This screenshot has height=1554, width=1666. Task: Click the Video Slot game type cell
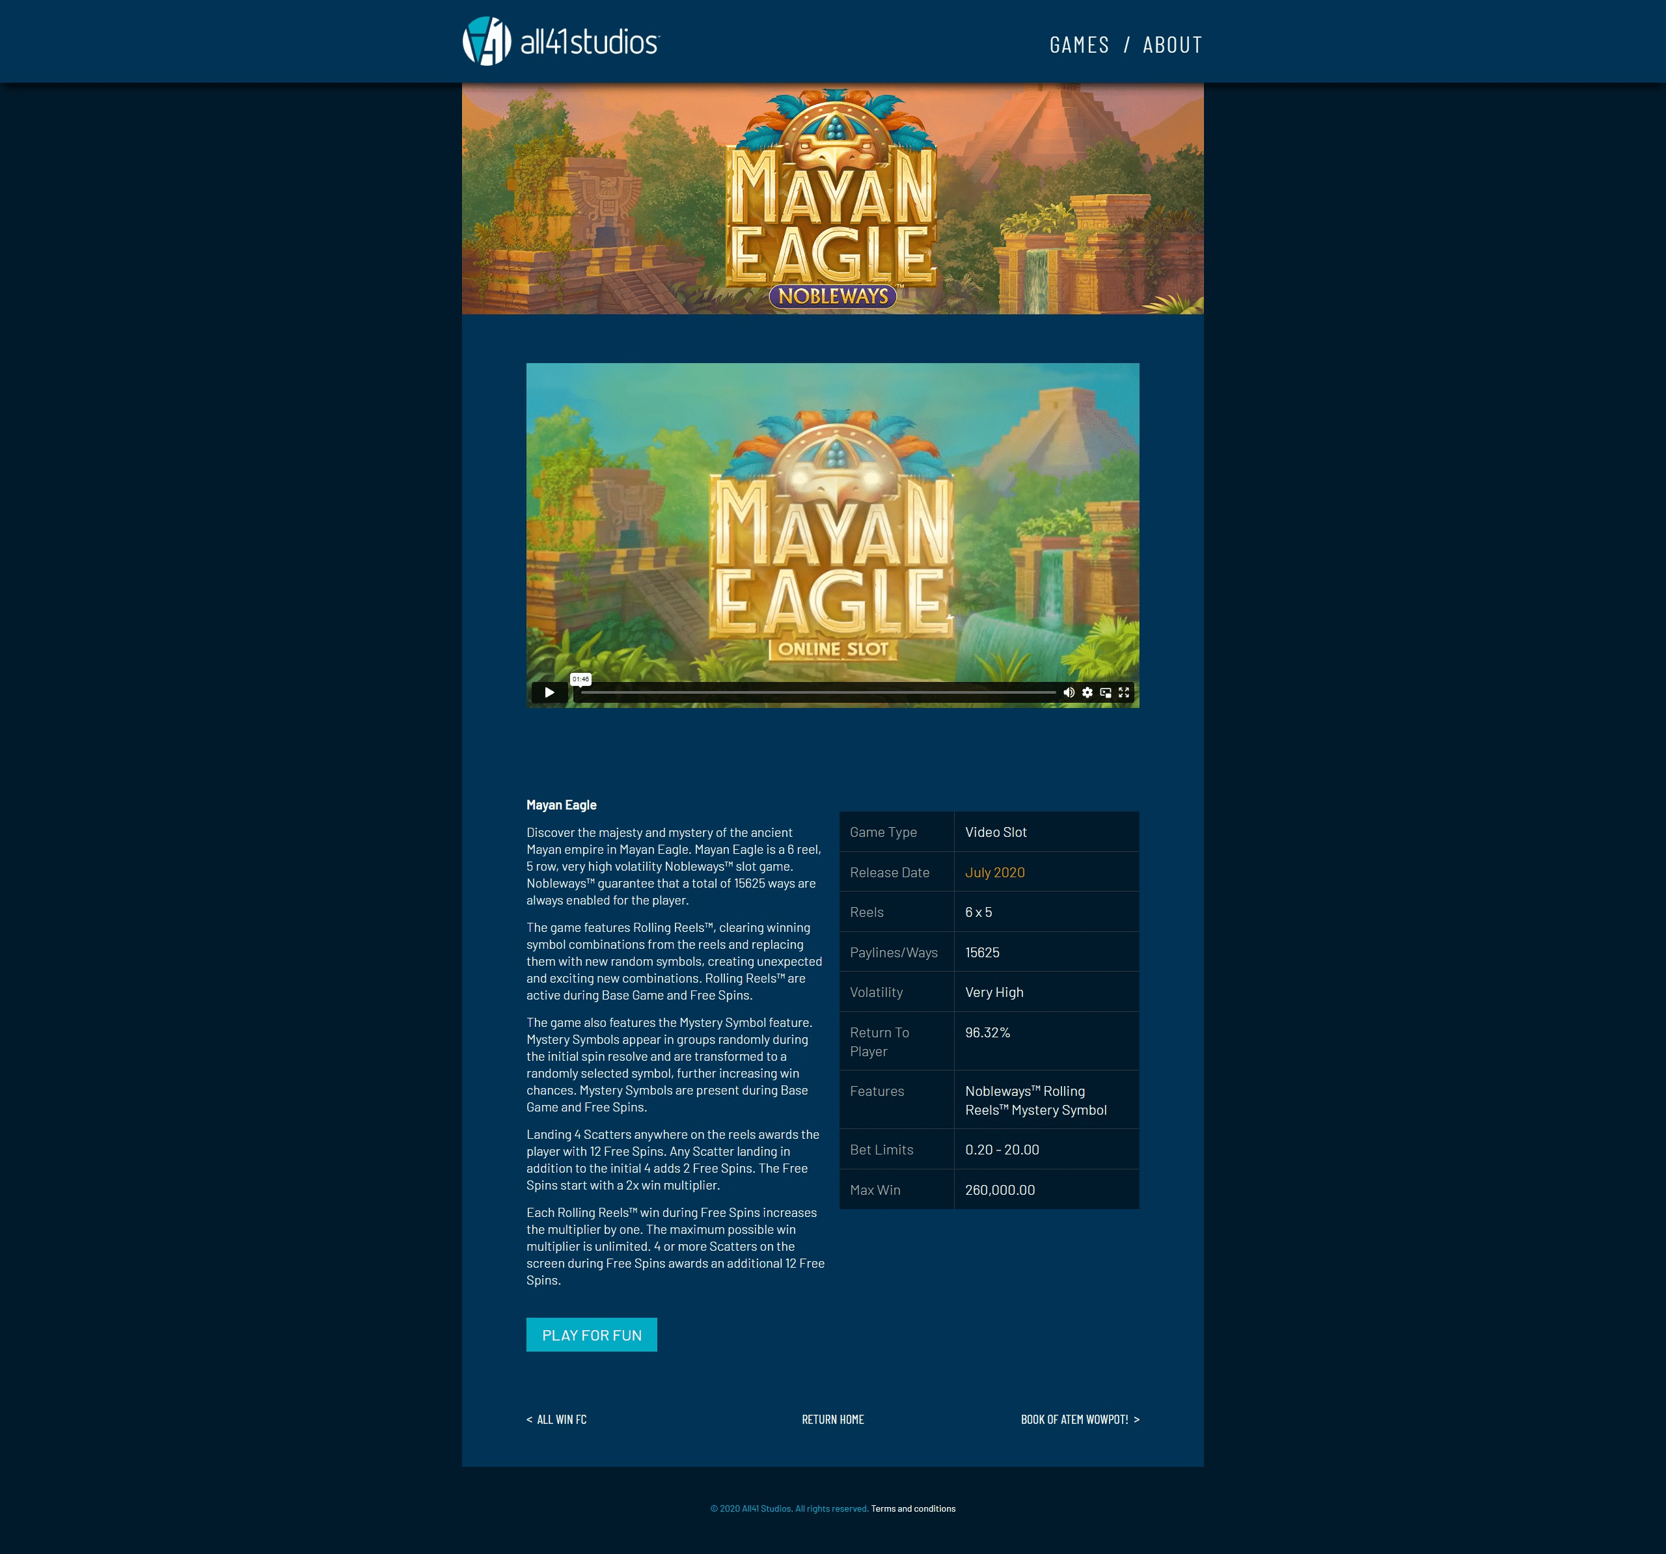pos(996,832)
